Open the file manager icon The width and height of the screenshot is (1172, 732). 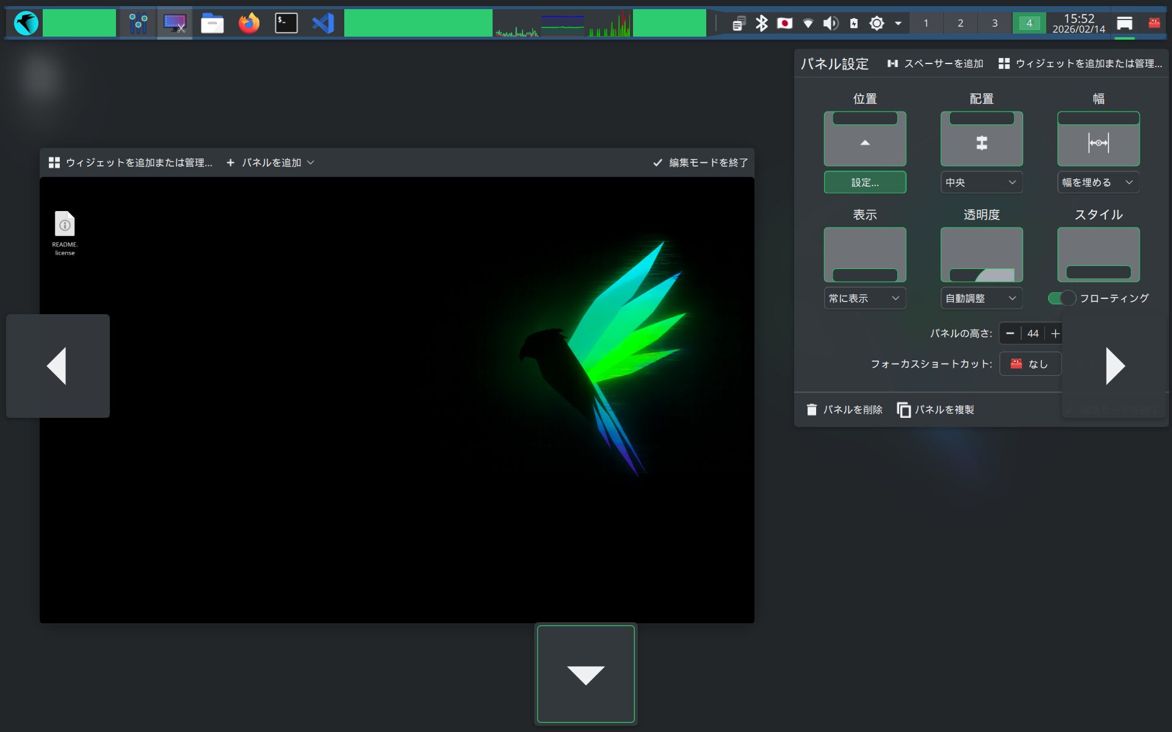coord(212,23)
